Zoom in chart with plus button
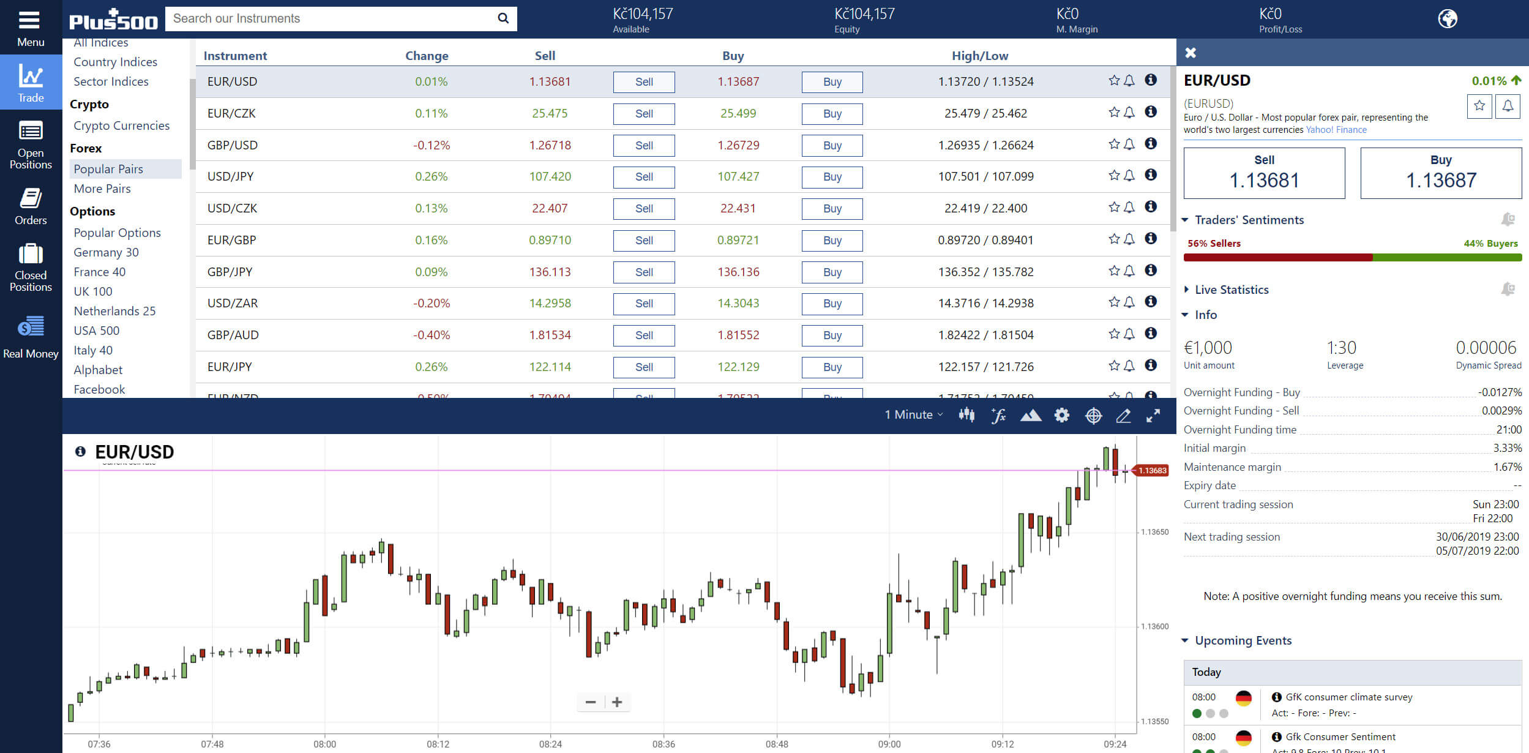The width and height of the screenshot is (1529, 753). pyautogui.click(x=617, y=702)
